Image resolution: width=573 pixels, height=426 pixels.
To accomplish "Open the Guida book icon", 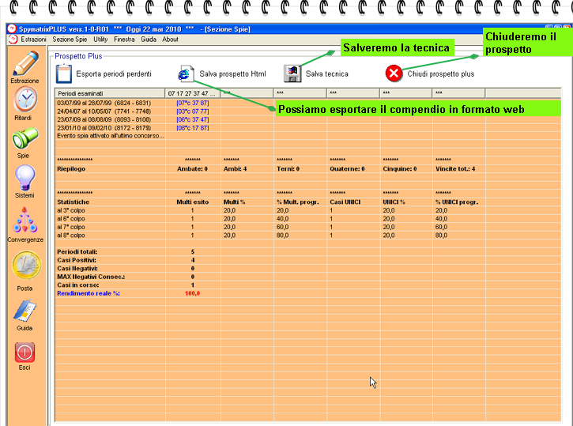I will tap(25, 311).
